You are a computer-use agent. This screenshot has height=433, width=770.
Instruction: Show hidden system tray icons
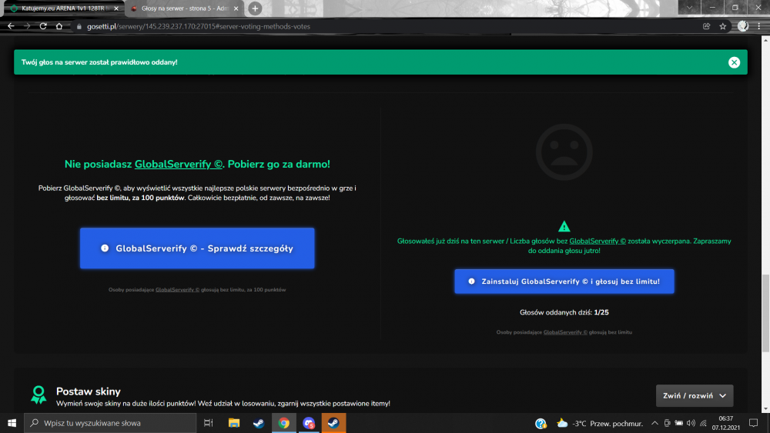tap(654, 423)
